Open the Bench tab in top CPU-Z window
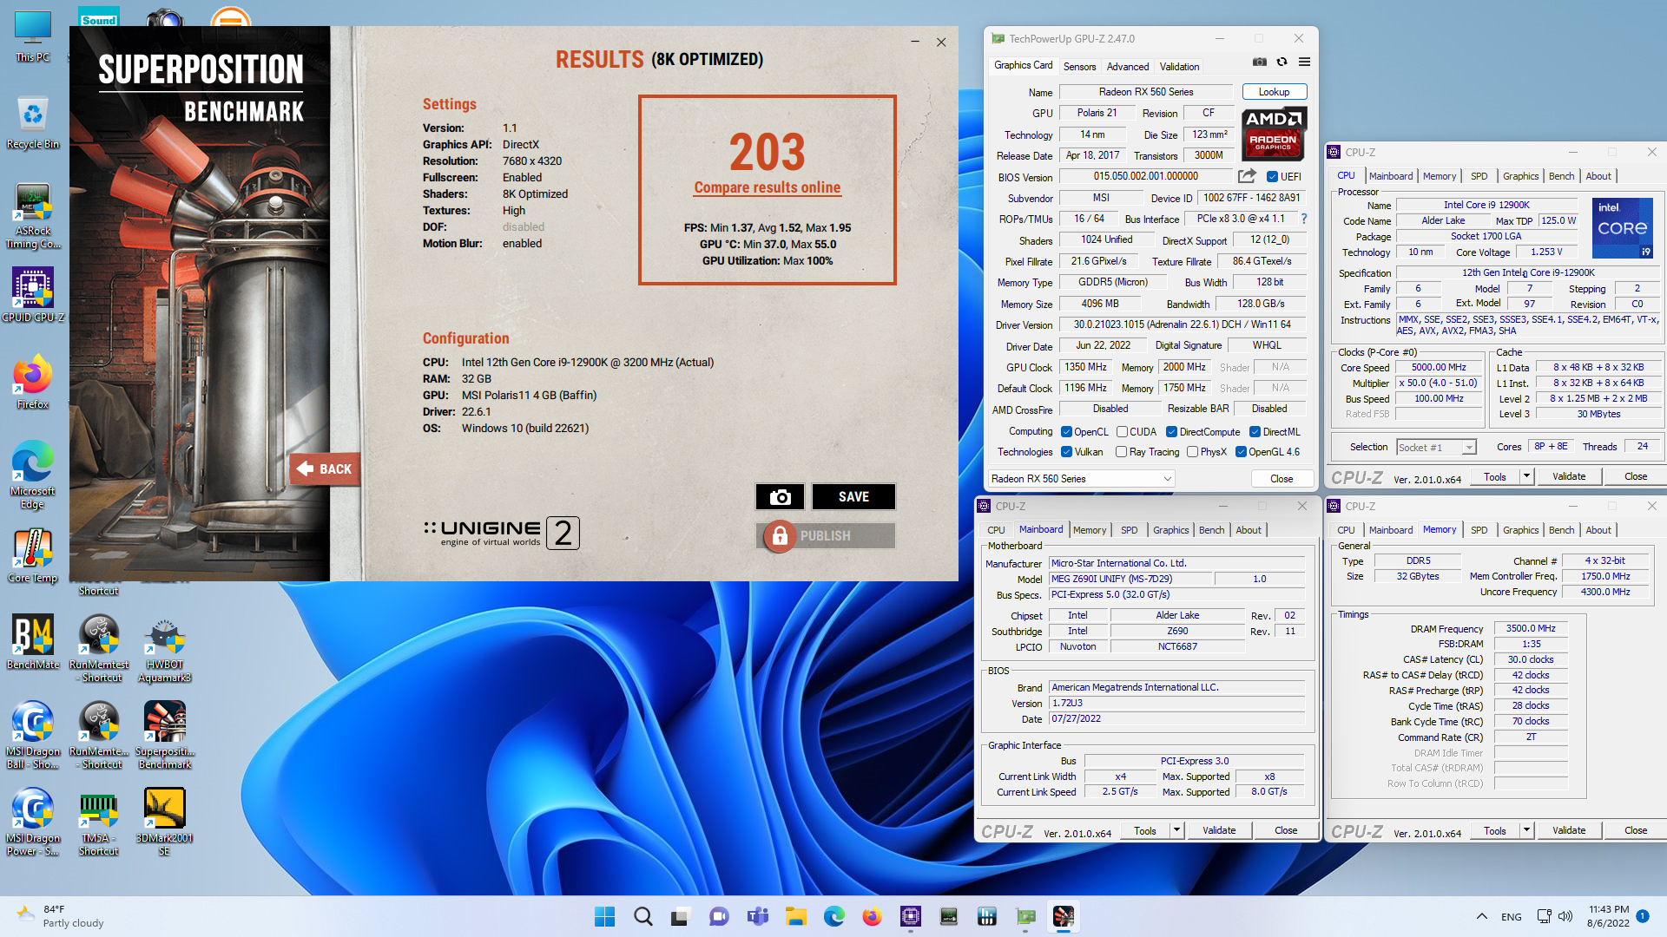Image resolution: width=1667 pixels, height=937 pixels. point(1561,176)
